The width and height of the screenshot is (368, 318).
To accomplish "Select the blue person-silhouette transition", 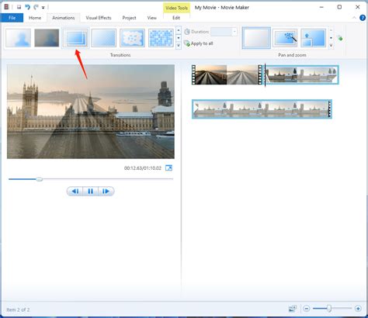I will [19, 38].
